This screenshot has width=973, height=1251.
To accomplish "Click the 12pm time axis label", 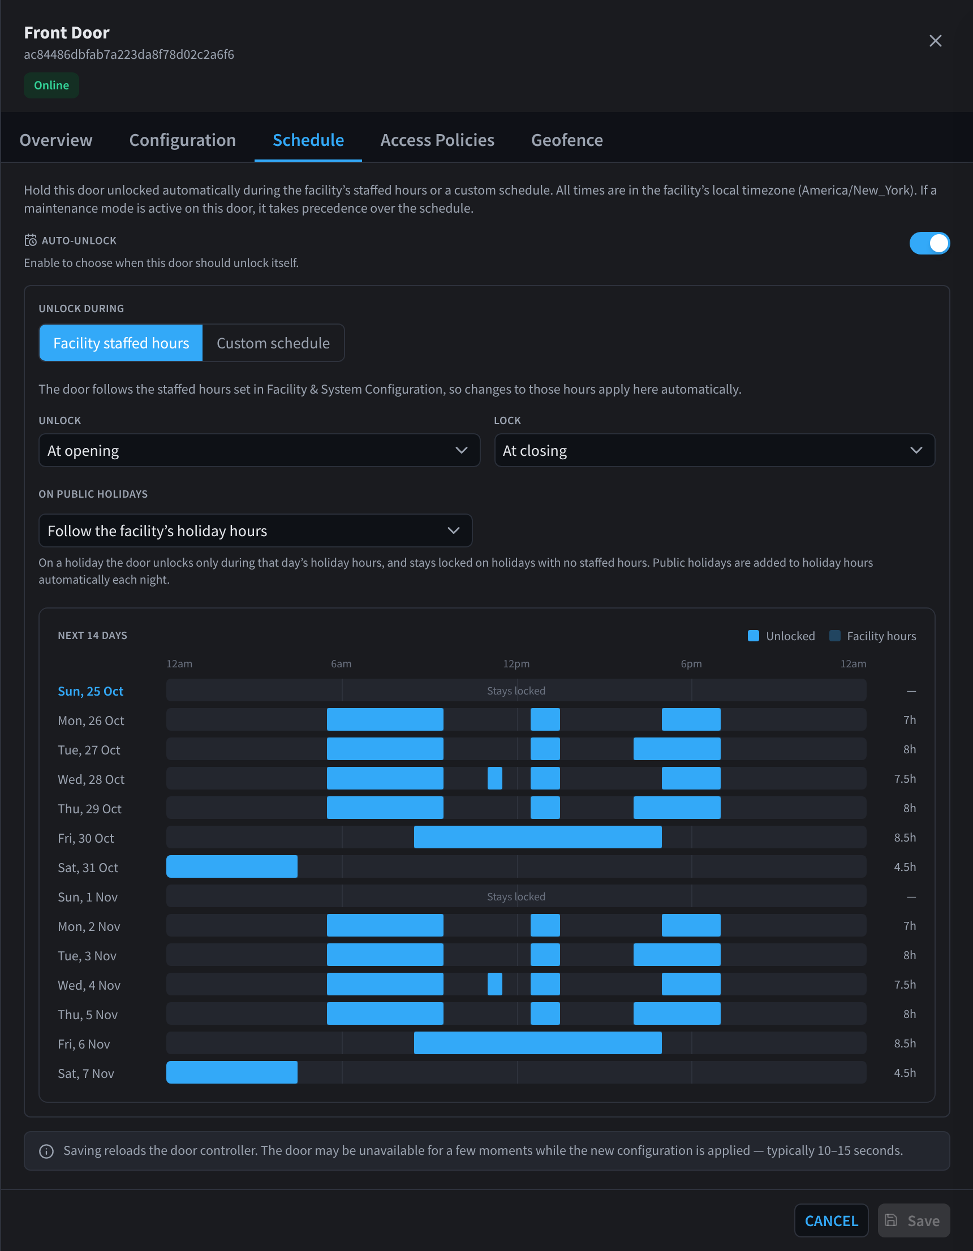I will coord(516,663).
